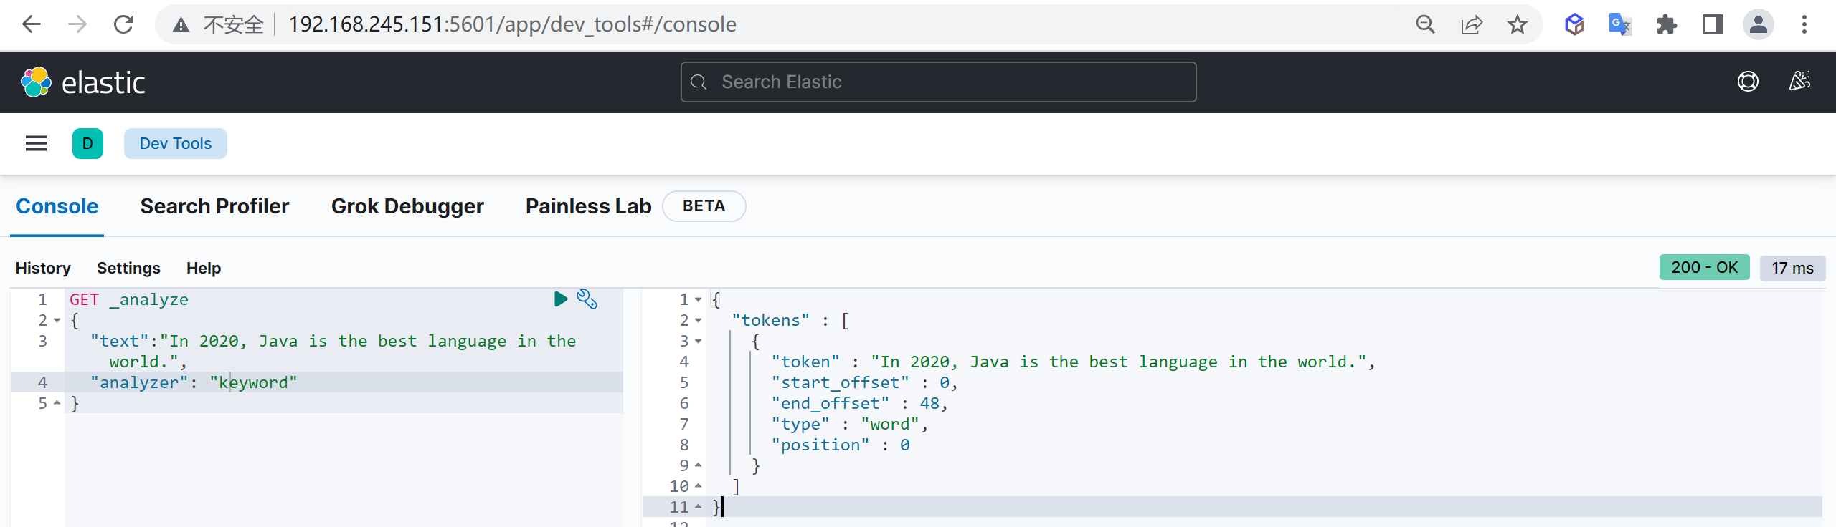Open the newsfeed celebration icon
This screenshot has width=1836, height=527.
click(x=1799, y=82)
